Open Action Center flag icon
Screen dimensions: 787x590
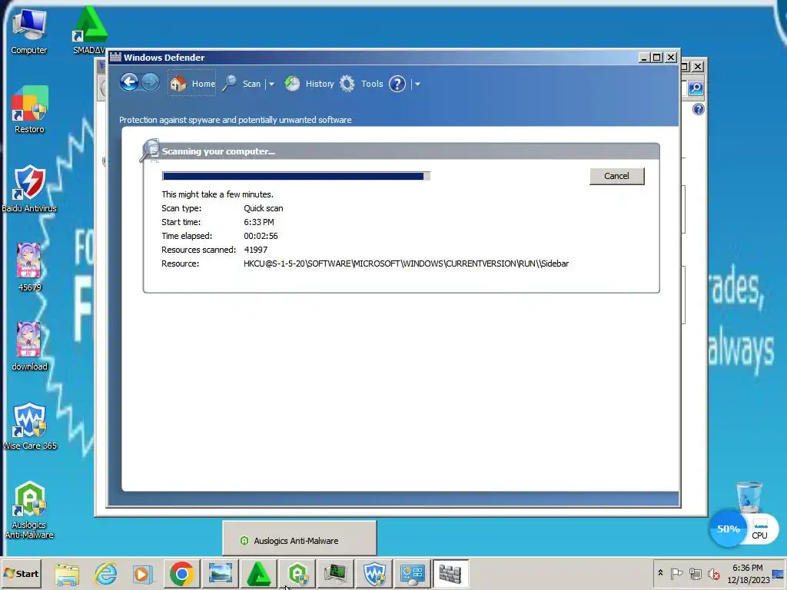point(676,573)
